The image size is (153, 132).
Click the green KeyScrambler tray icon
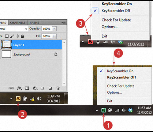104,110
